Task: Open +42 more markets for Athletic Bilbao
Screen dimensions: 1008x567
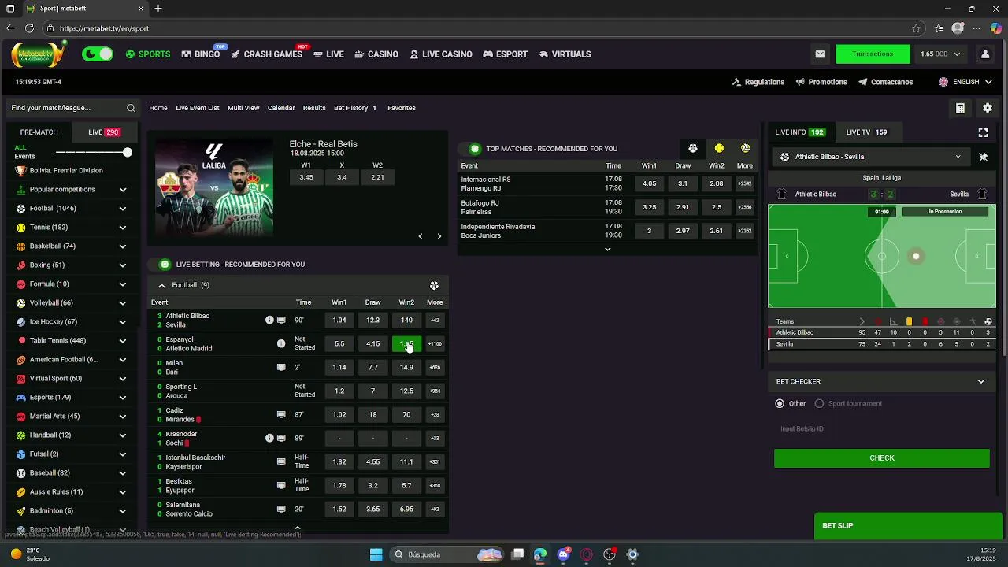Action: point(435,321)
